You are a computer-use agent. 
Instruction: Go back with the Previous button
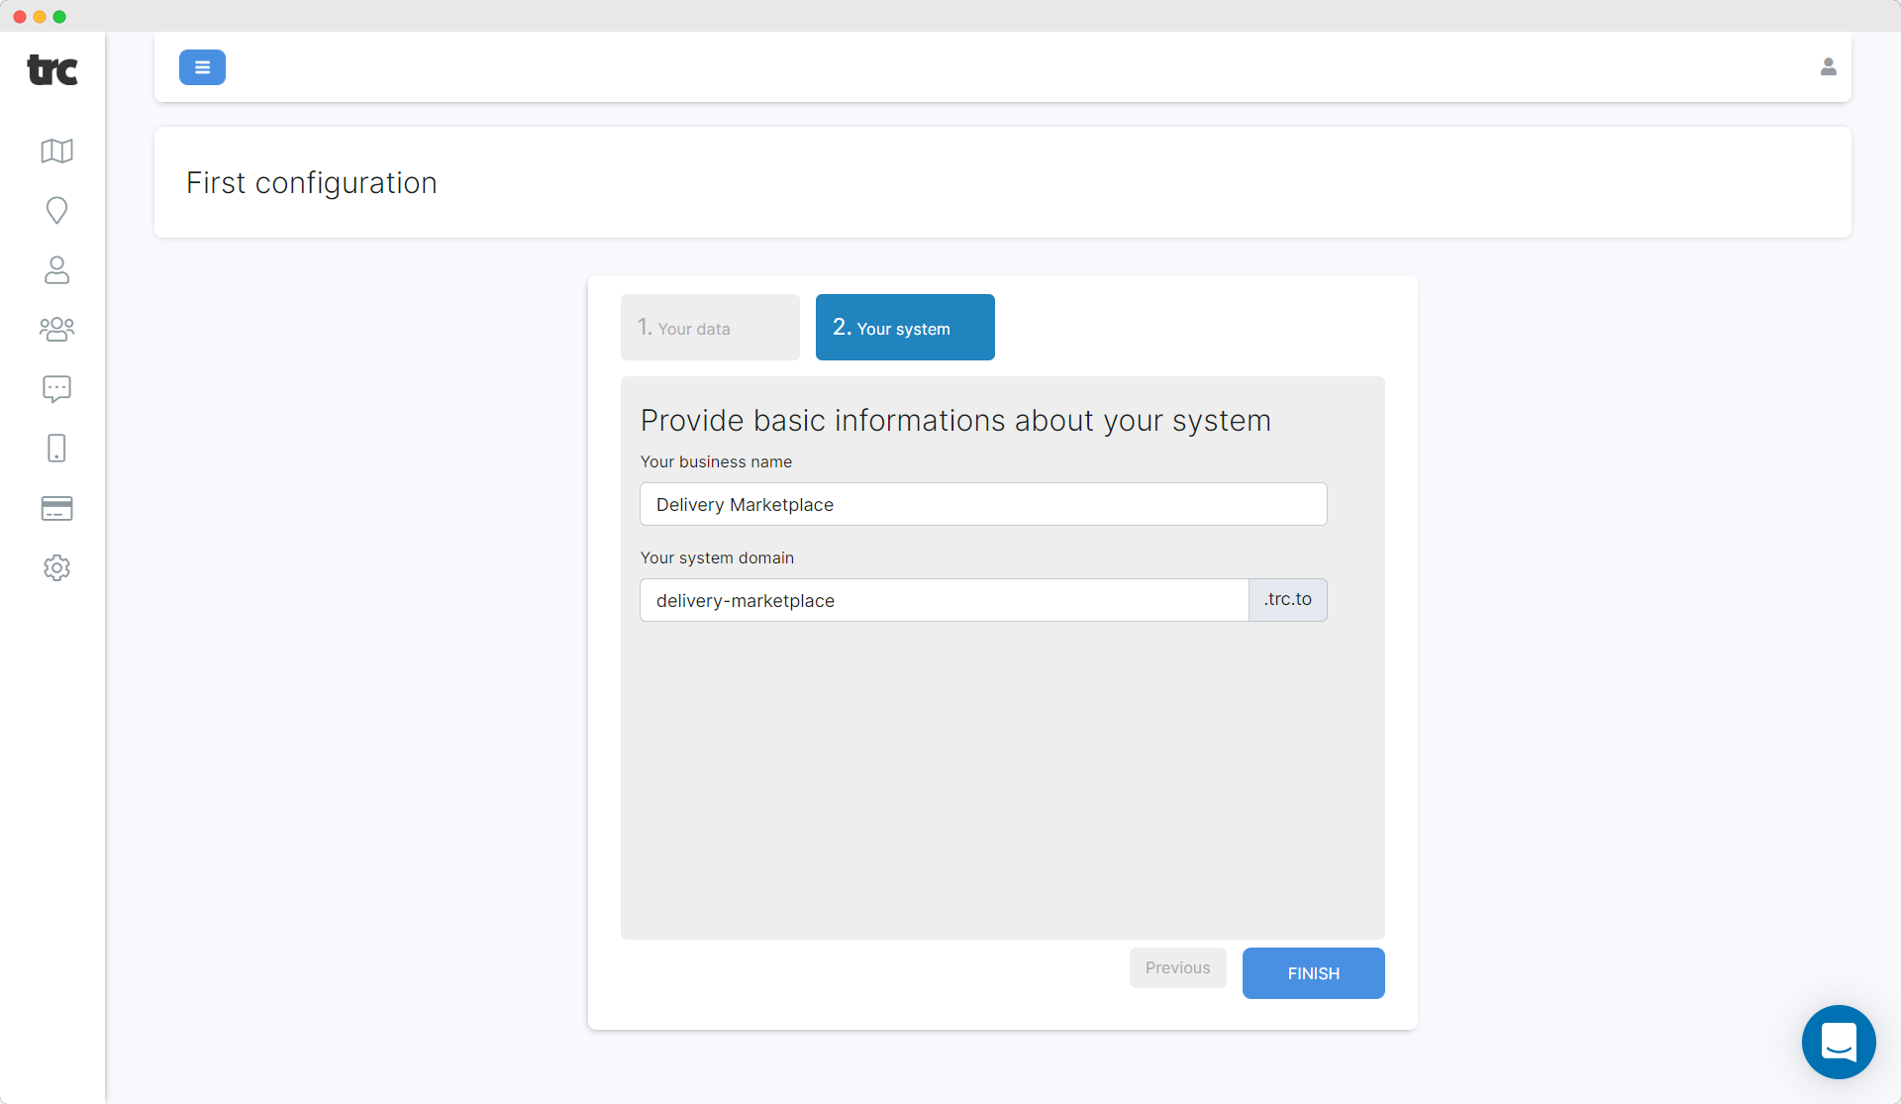coord(1178,967)
